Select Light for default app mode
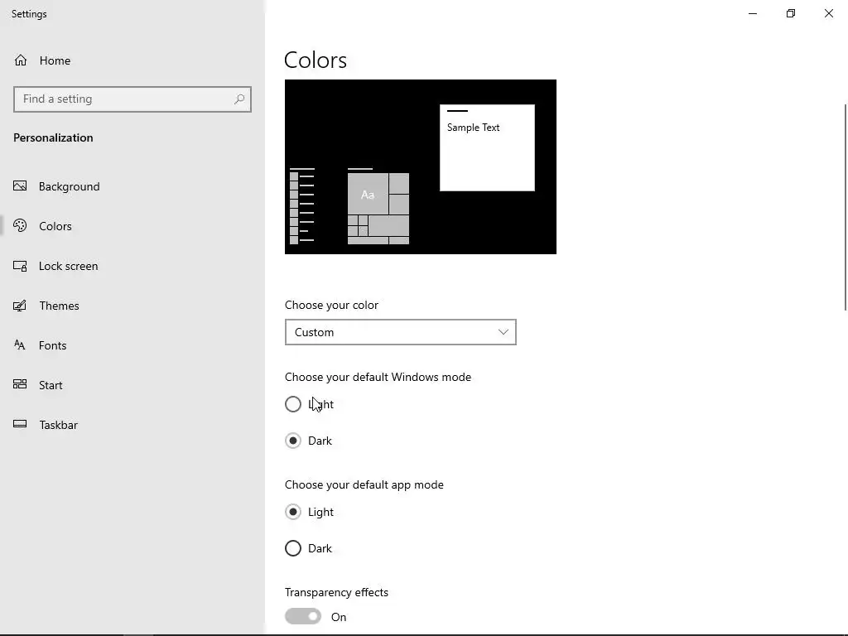The height and width of the screenshot is (636, 848). [x=293, y=512]
